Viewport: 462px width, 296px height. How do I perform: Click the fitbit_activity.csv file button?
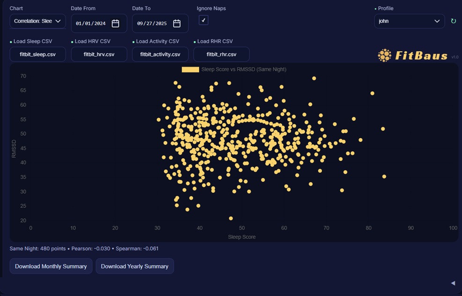(160, 54)
